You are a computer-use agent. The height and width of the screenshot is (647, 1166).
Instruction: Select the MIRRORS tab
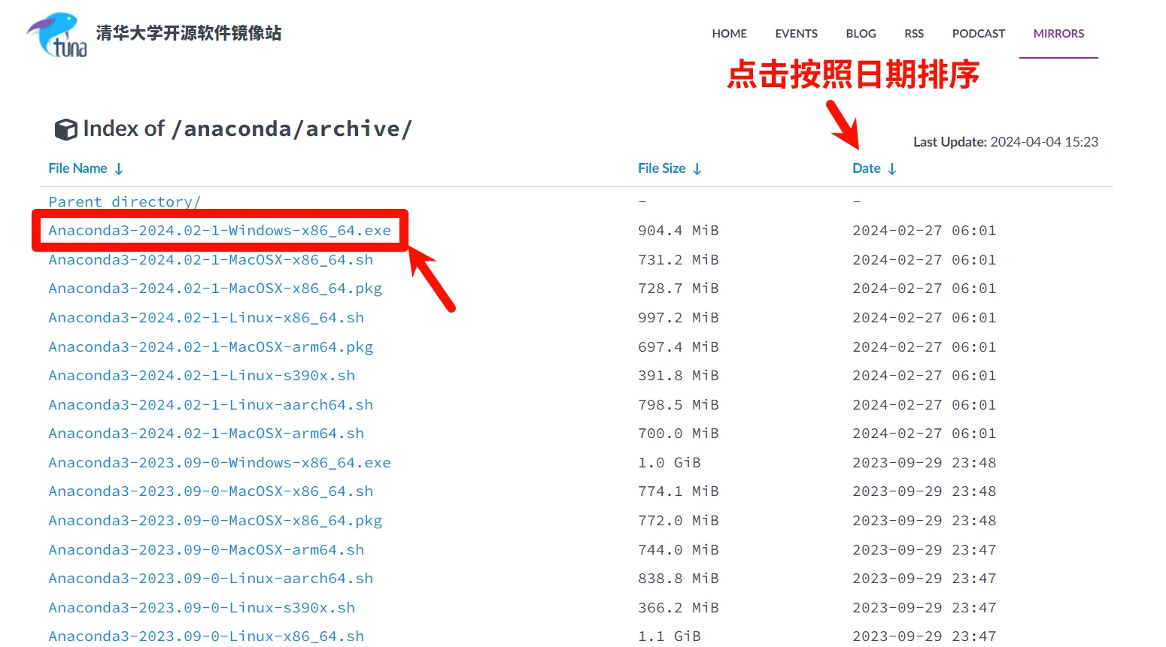[1058, 34]
